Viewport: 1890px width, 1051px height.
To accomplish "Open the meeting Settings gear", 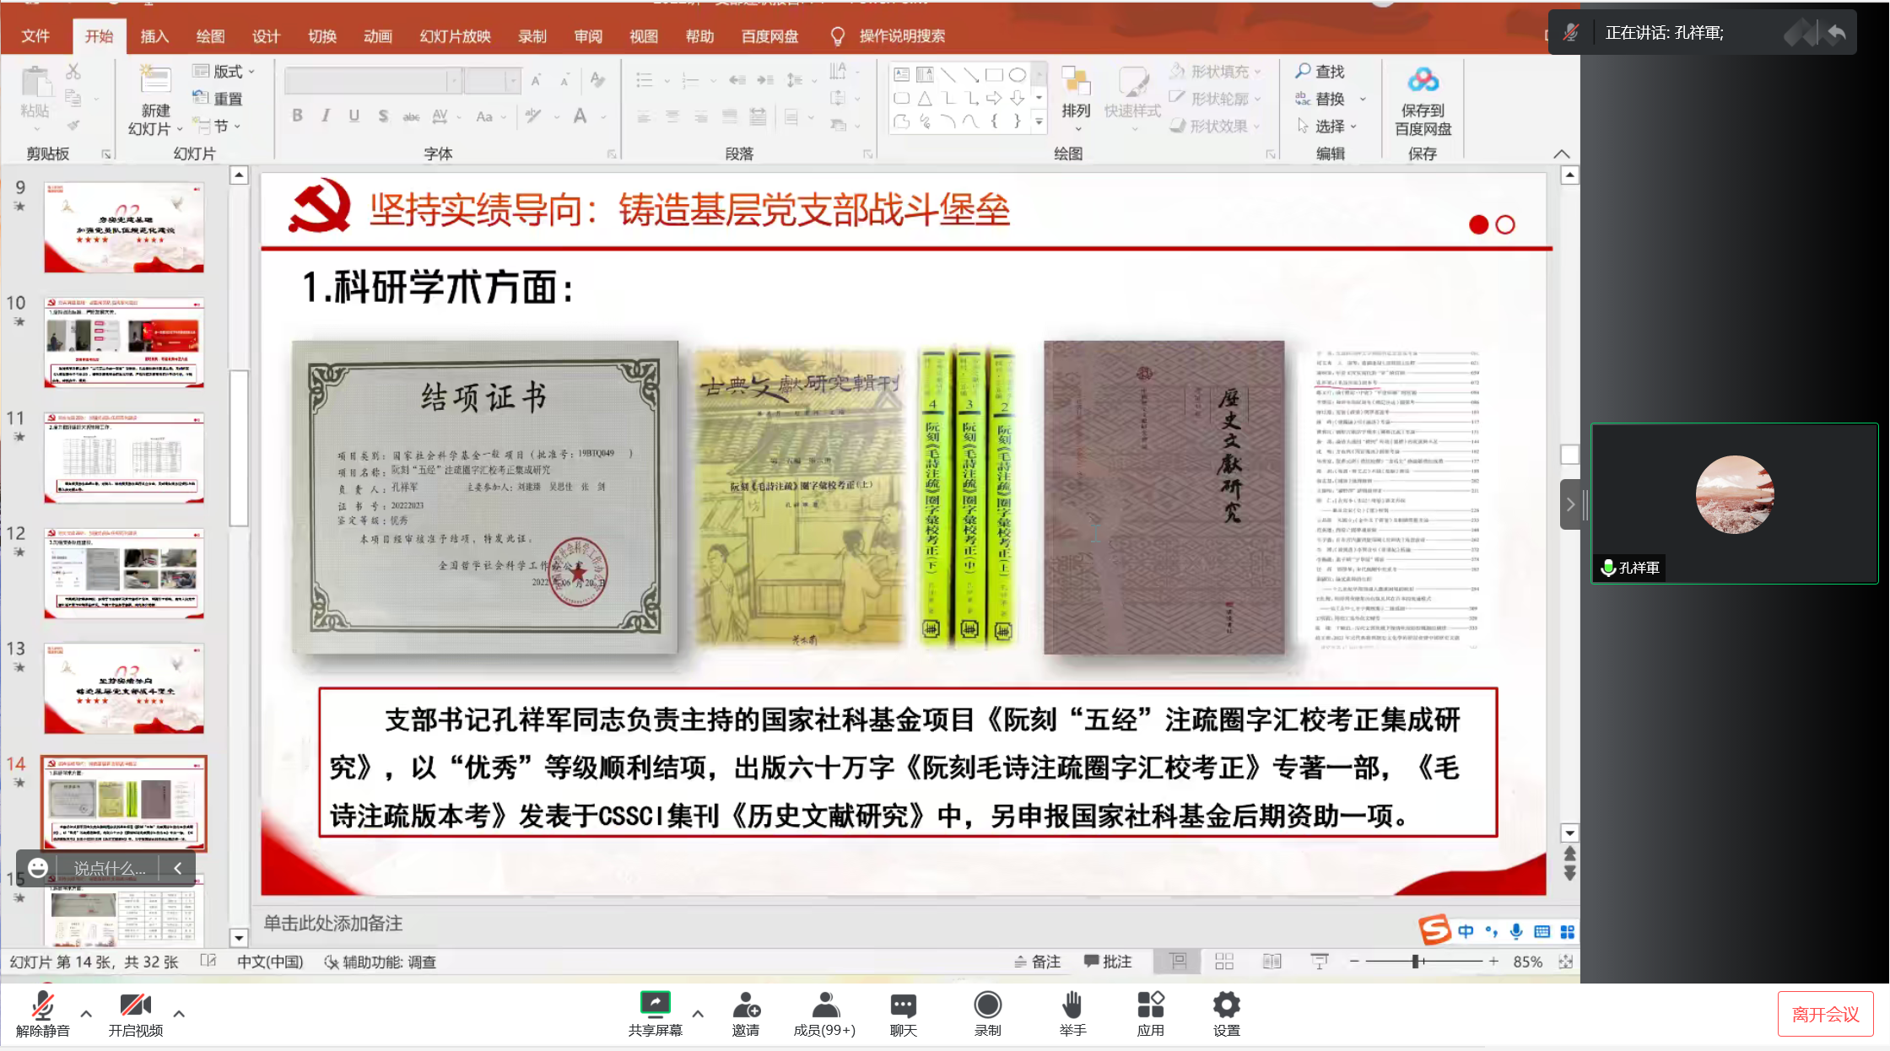I will (1226, 1004).
